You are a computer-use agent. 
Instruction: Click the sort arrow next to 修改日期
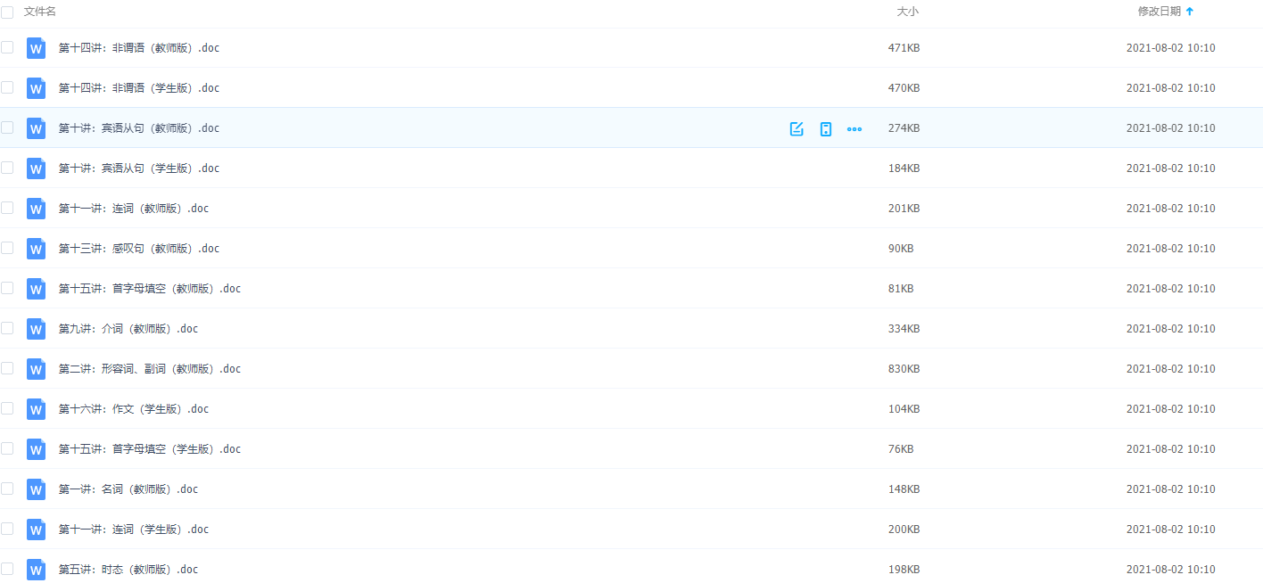pos(1190,12)
